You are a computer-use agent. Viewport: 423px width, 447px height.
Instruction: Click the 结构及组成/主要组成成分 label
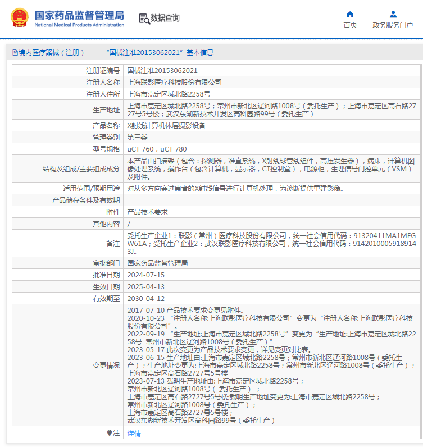click(81, 169)
